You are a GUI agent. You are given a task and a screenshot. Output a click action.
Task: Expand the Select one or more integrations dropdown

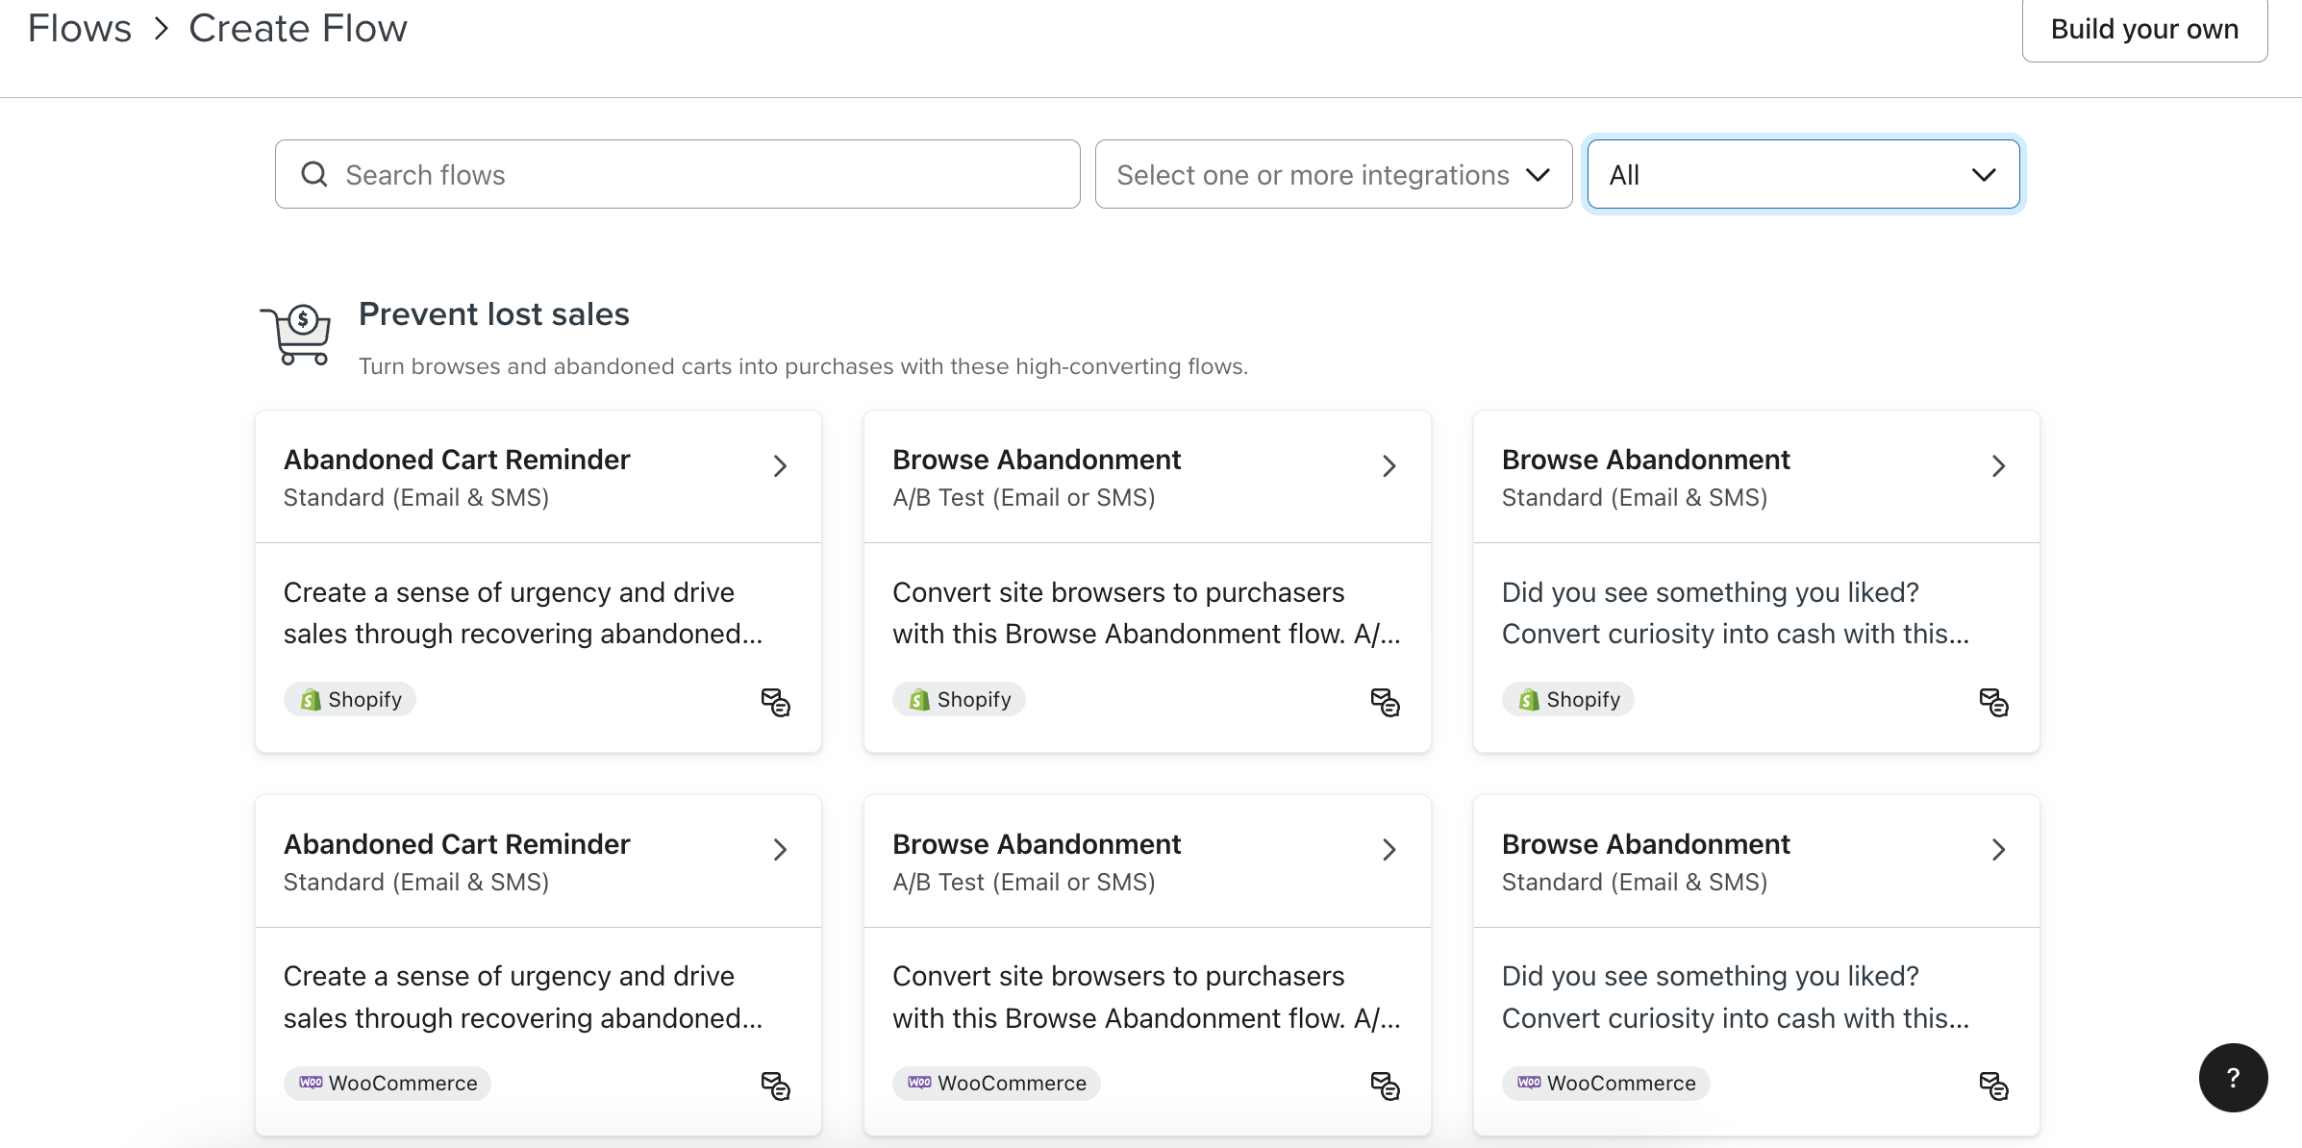(1335, 175)
